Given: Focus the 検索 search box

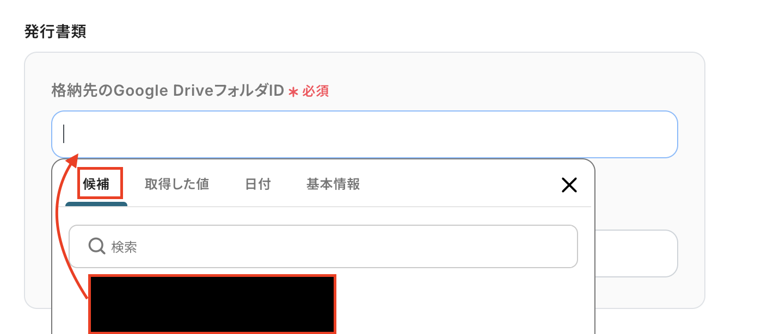Looking at the screenshot, I should (x=323, y=246).
